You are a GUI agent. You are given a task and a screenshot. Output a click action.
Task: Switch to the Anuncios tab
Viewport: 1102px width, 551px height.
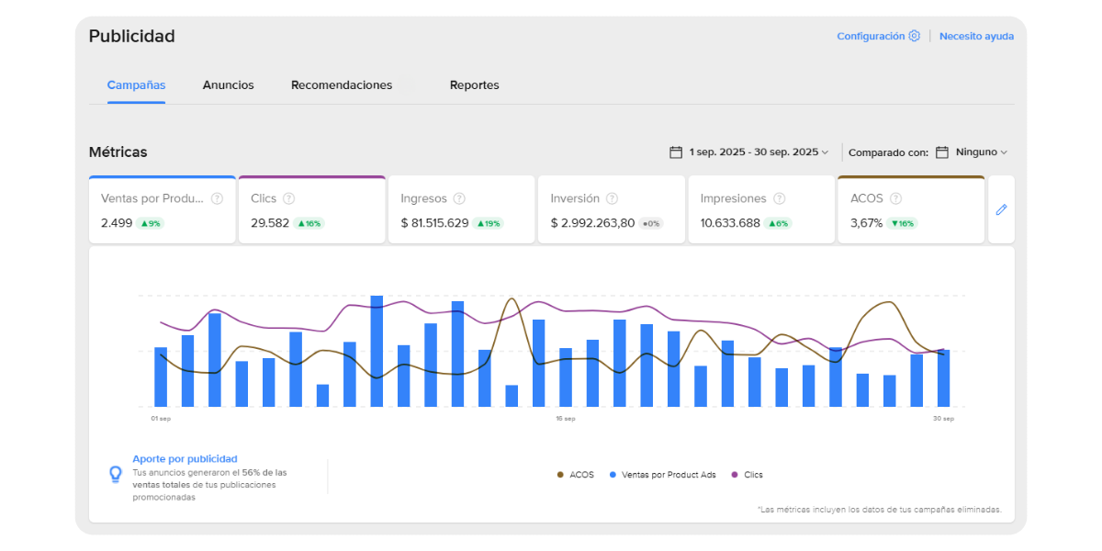point(228,85)
